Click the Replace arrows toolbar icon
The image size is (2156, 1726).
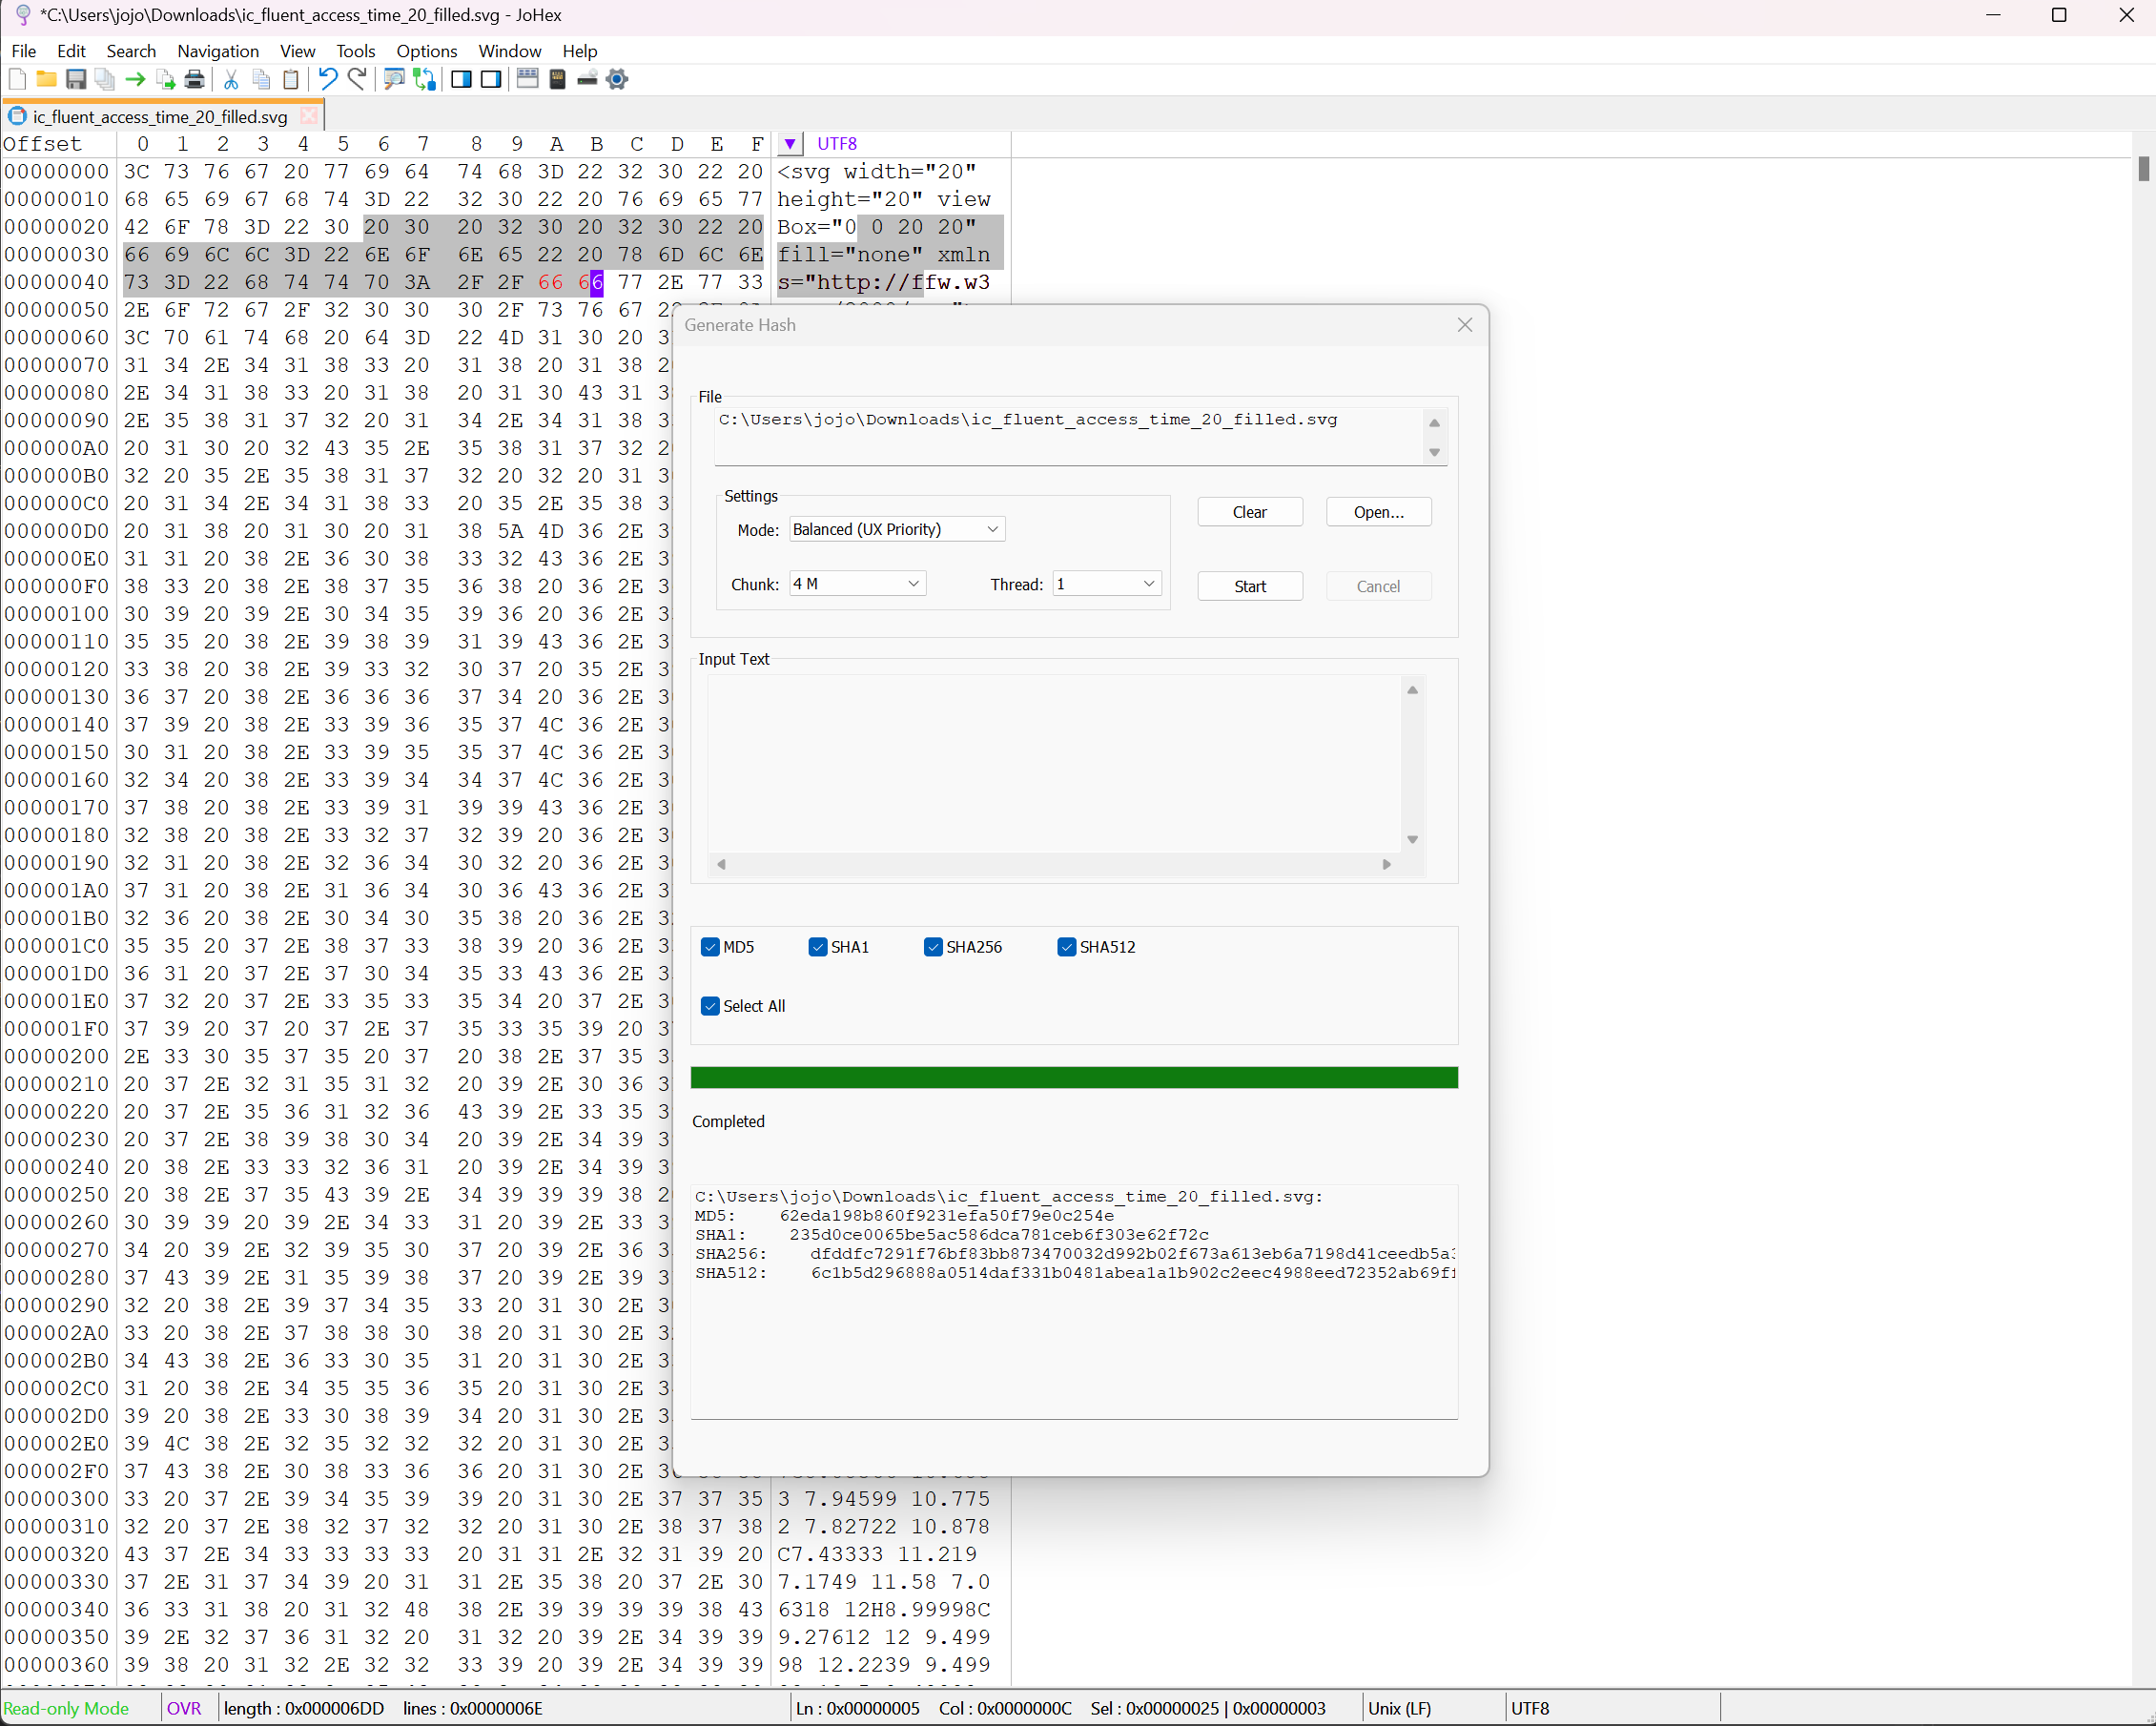pyautogui.click(x=425, y=80)
